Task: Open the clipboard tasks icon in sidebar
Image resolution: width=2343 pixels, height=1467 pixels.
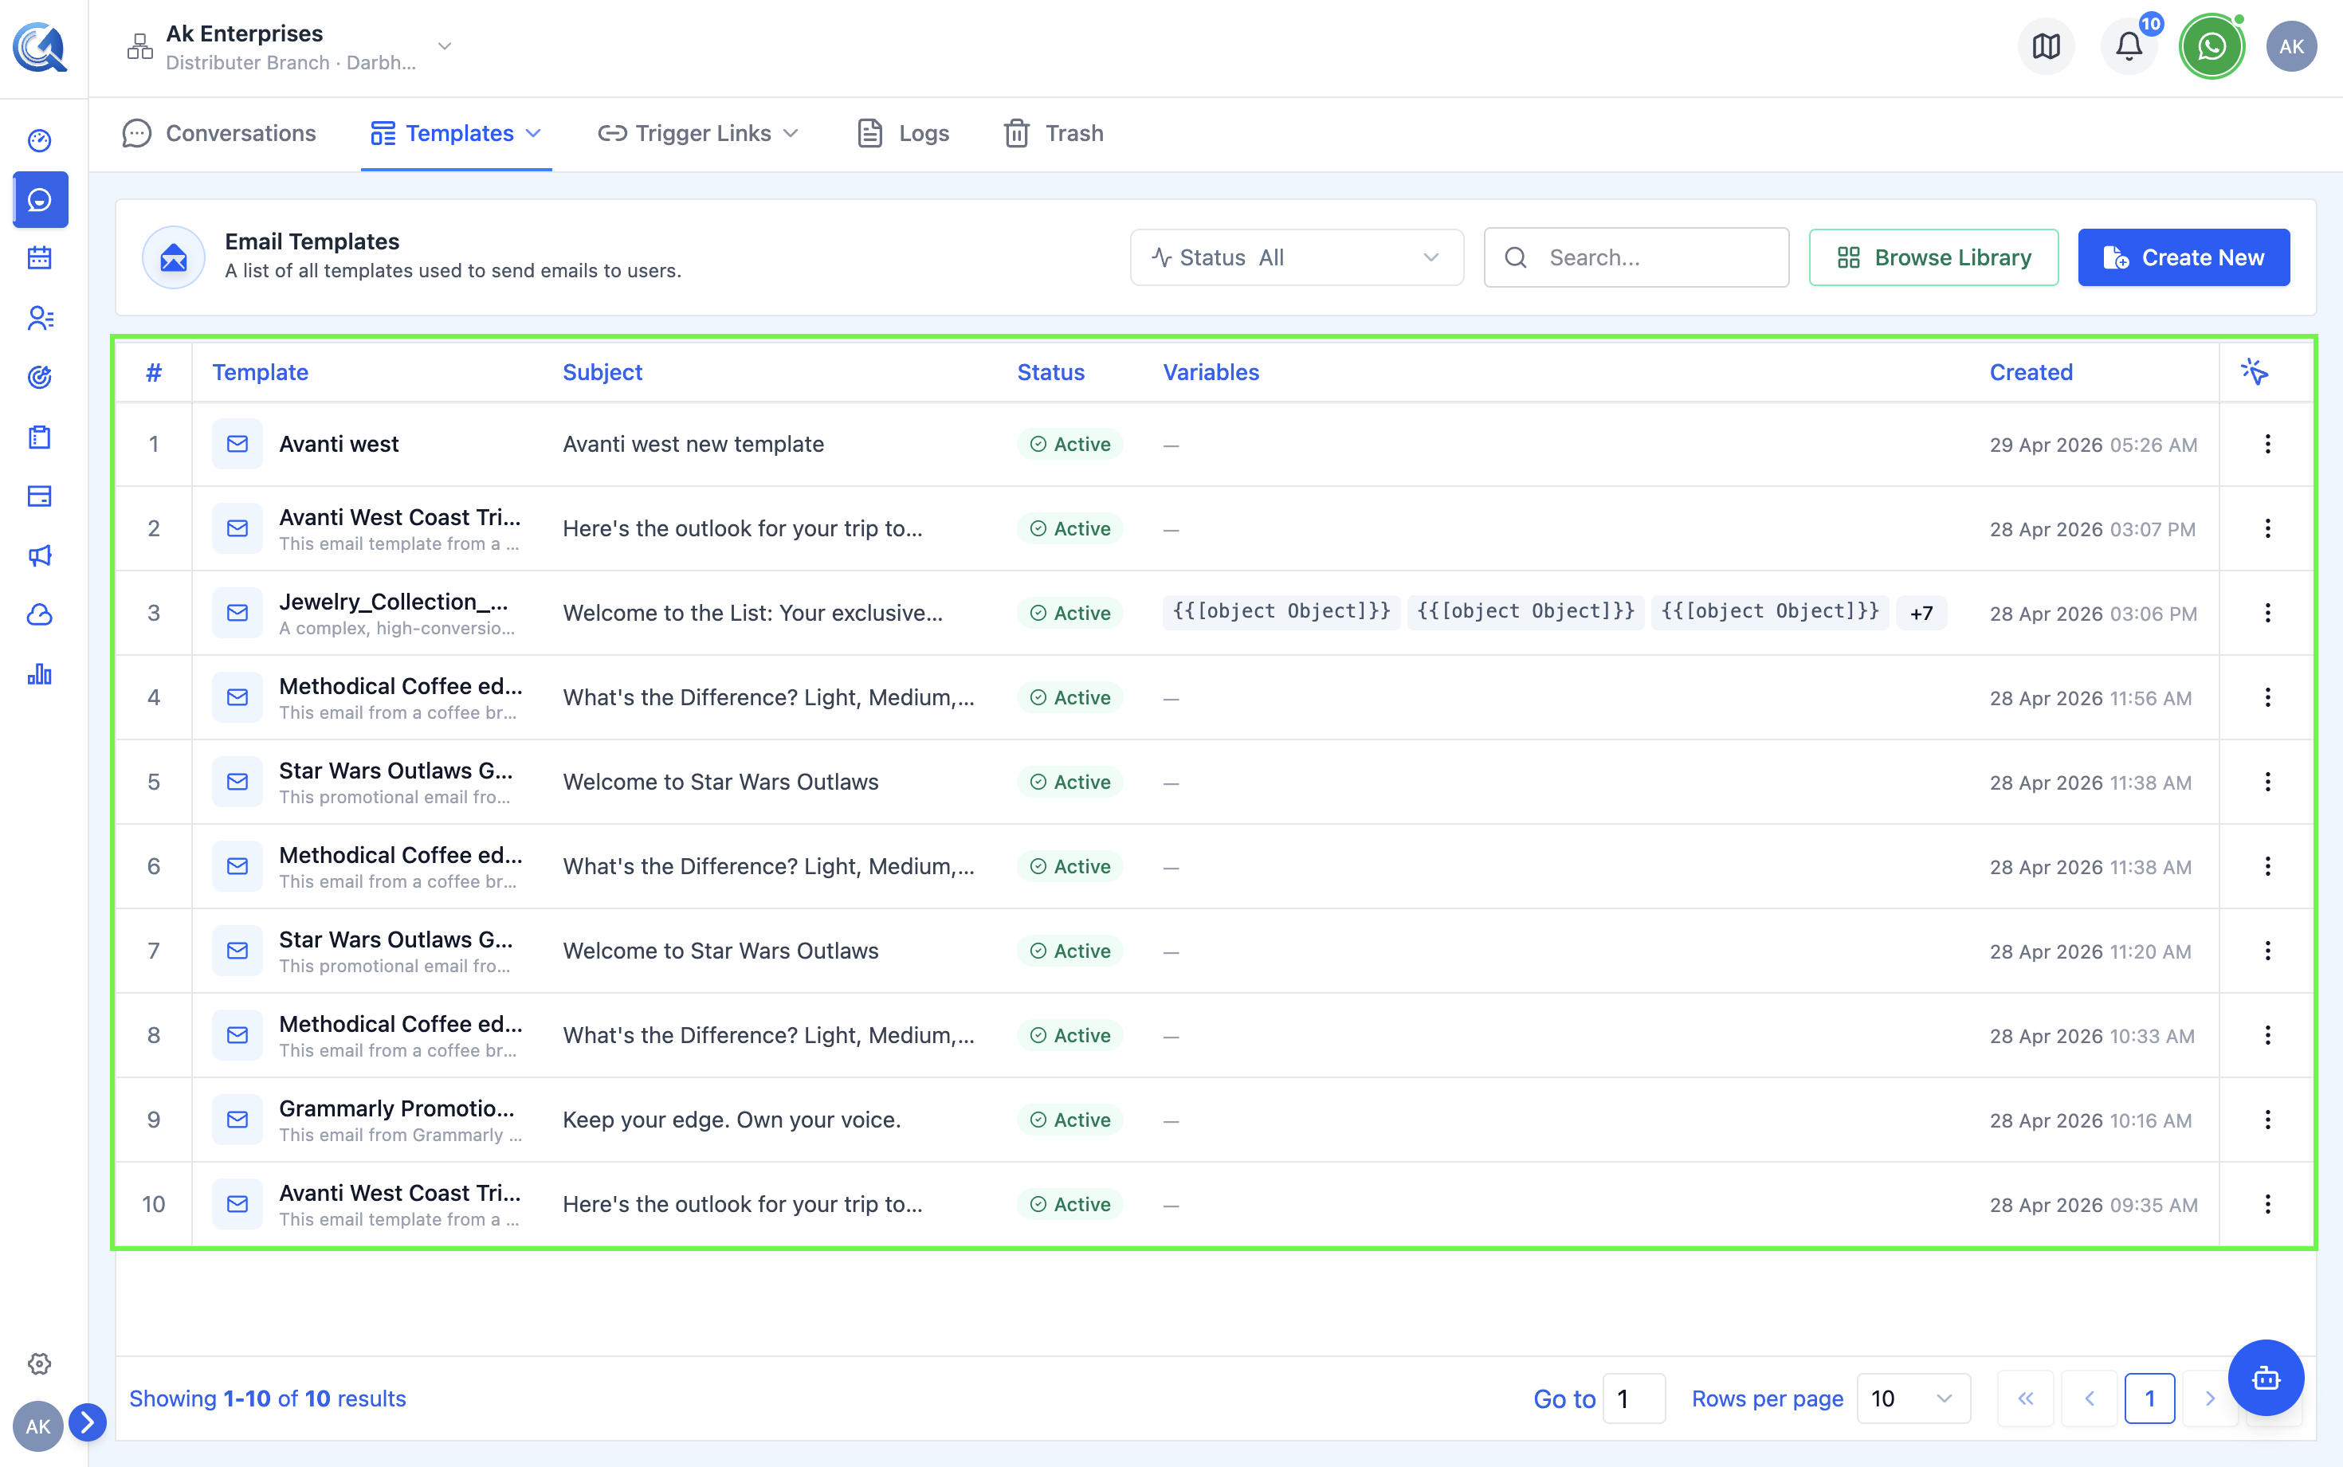Action: point(40,437)
